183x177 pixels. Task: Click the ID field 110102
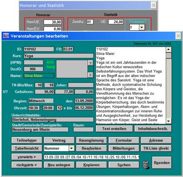click(39, 49)
